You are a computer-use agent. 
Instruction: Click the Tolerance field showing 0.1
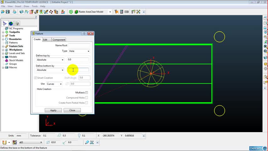click(49, 136)
